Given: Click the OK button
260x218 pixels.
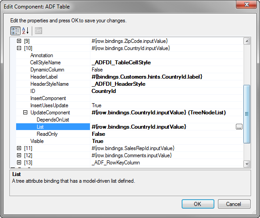Looking at the screenshot, I should [198, 204].
